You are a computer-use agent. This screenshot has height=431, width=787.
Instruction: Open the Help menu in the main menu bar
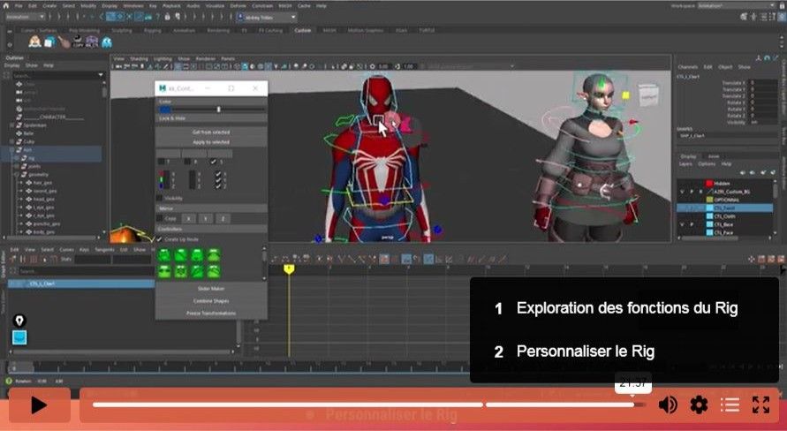[322, 6]
